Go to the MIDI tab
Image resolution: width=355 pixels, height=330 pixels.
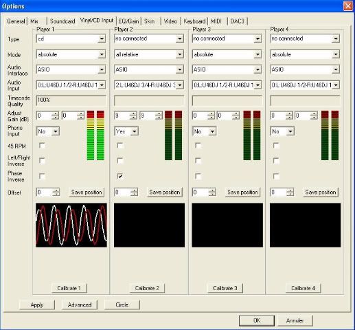click(x=216, y=21)
